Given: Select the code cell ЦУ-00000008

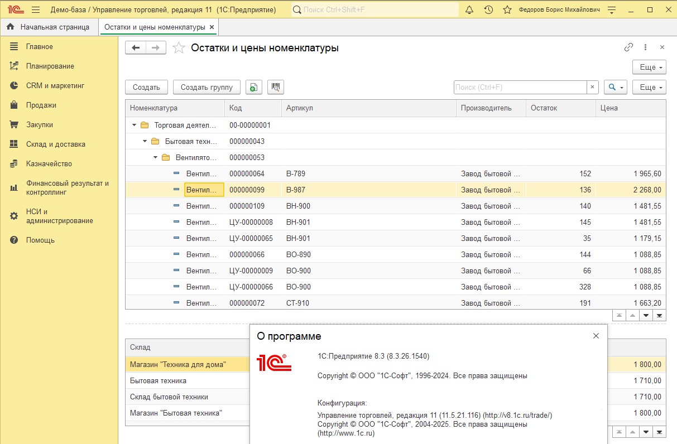Looking at the screenshot, I should pos(253,222).
